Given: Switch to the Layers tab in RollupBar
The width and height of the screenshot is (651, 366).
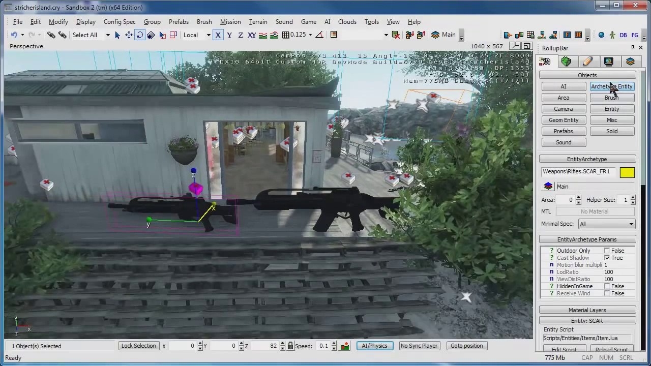Looking at the screenshot, I should coord(630,62).
